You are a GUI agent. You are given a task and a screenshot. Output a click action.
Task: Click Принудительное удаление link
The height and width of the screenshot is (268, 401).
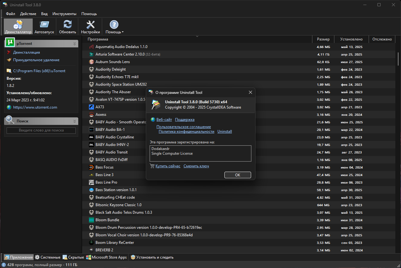pyautogui.click(x=36, y=60)
